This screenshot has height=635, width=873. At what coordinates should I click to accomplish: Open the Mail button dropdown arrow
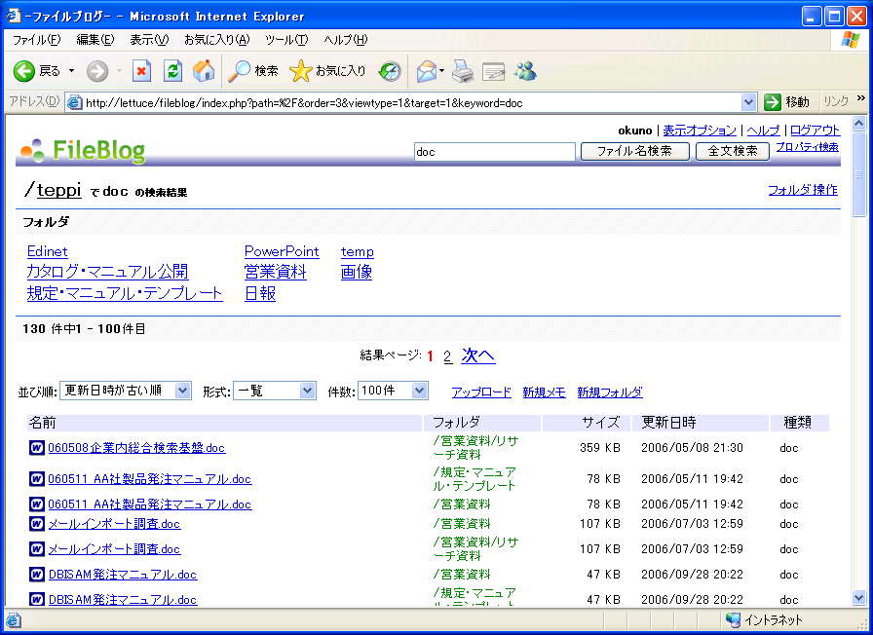click(x=441, y=71)
